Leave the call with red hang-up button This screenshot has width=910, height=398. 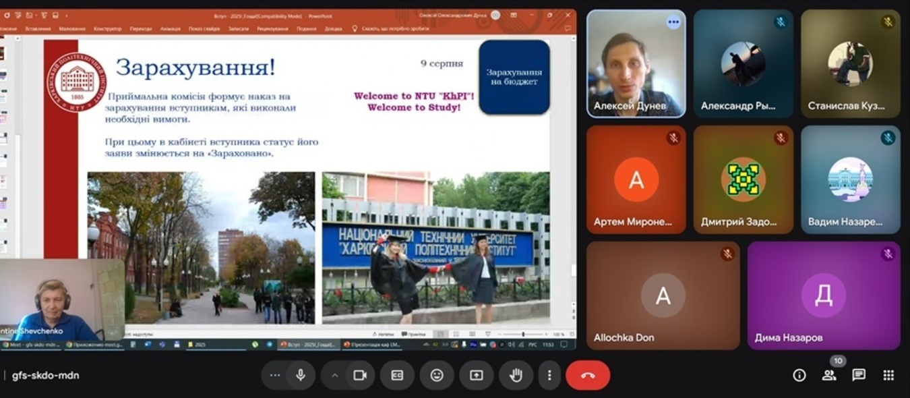click(x=588, y=375)
